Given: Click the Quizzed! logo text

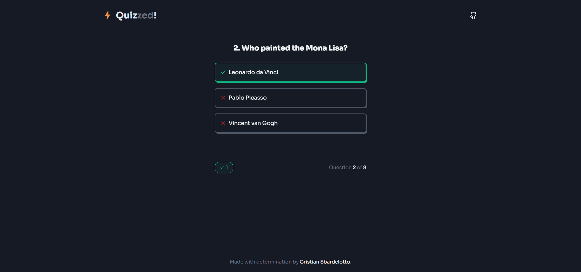Looking at the screenshot, I should tap(136, 15).
